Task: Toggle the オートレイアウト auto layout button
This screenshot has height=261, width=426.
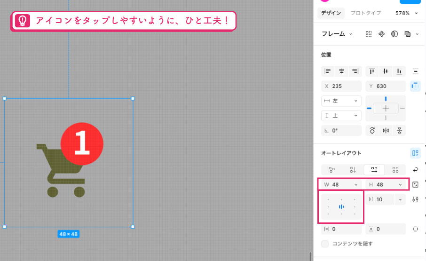Action: 415,153
